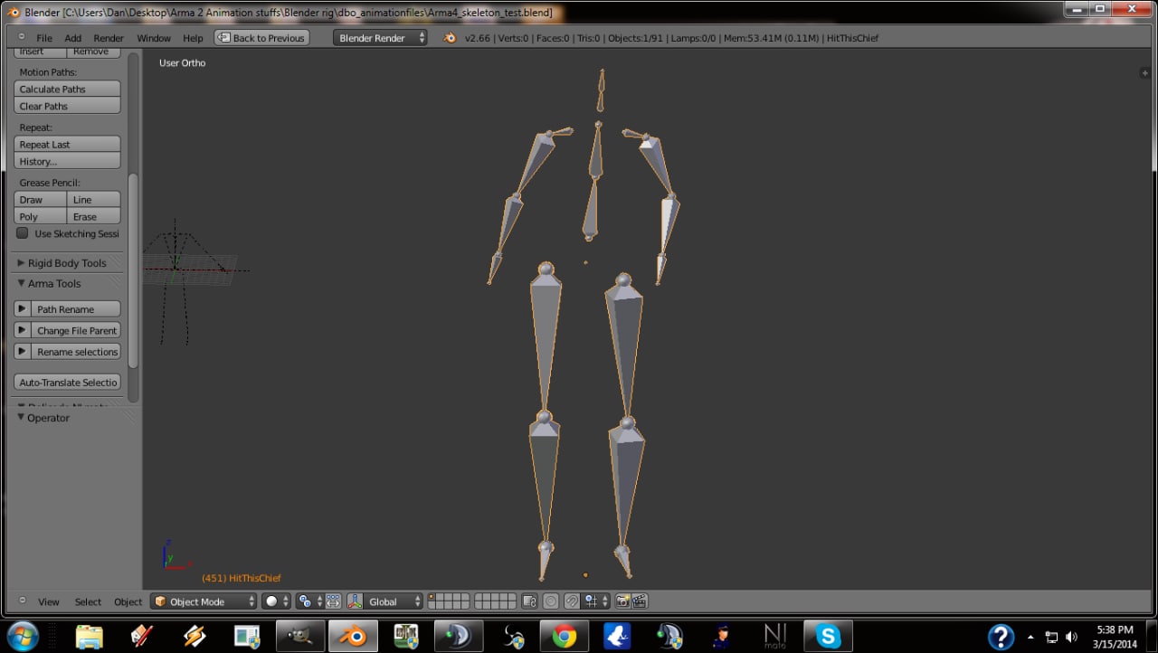The width and height of the screenshot is (1158, 653).
Task: Open the Info editor type selector
Action: (22, 38)
